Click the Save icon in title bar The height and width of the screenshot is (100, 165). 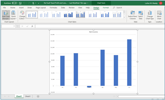20,3
